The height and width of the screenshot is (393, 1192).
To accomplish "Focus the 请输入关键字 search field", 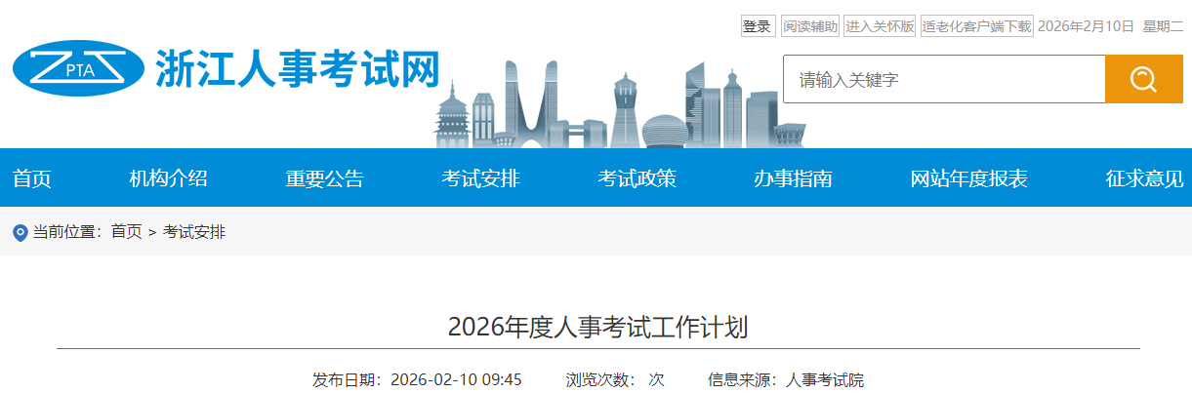I will tap(943, 79).
